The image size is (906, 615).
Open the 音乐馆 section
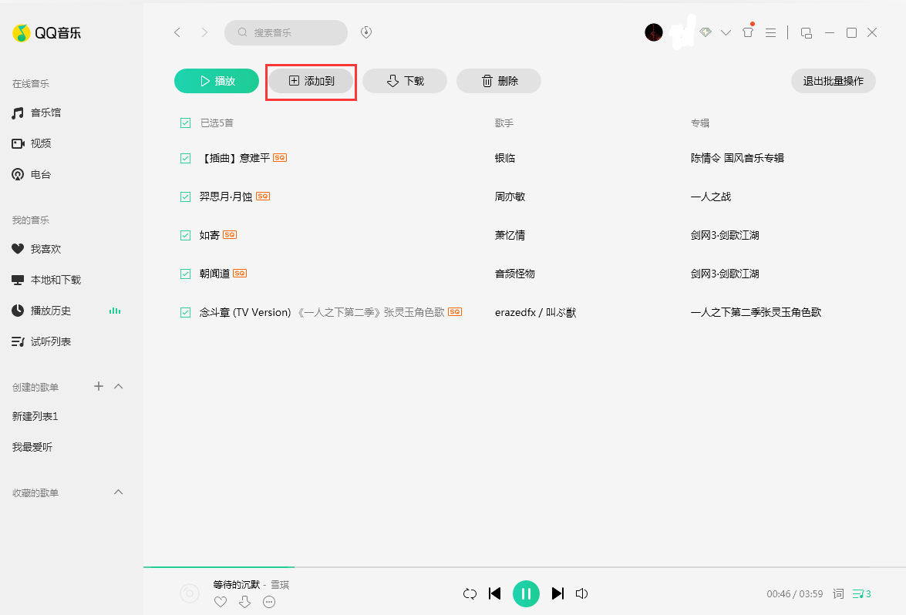[x=45, y=112]
